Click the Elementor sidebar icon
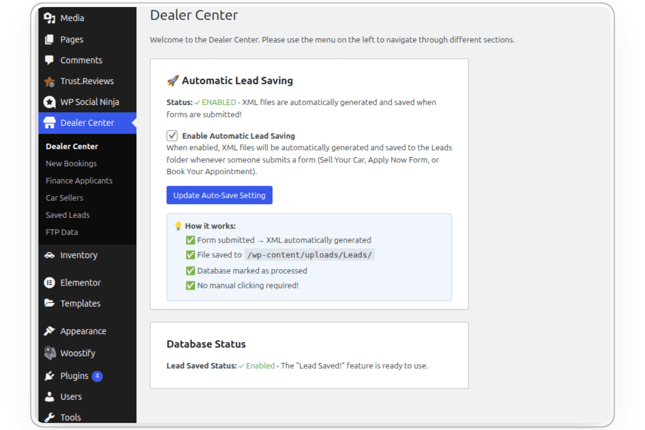Image resolution: width=645 pixels, height=430 pixels. pos(50,283)
